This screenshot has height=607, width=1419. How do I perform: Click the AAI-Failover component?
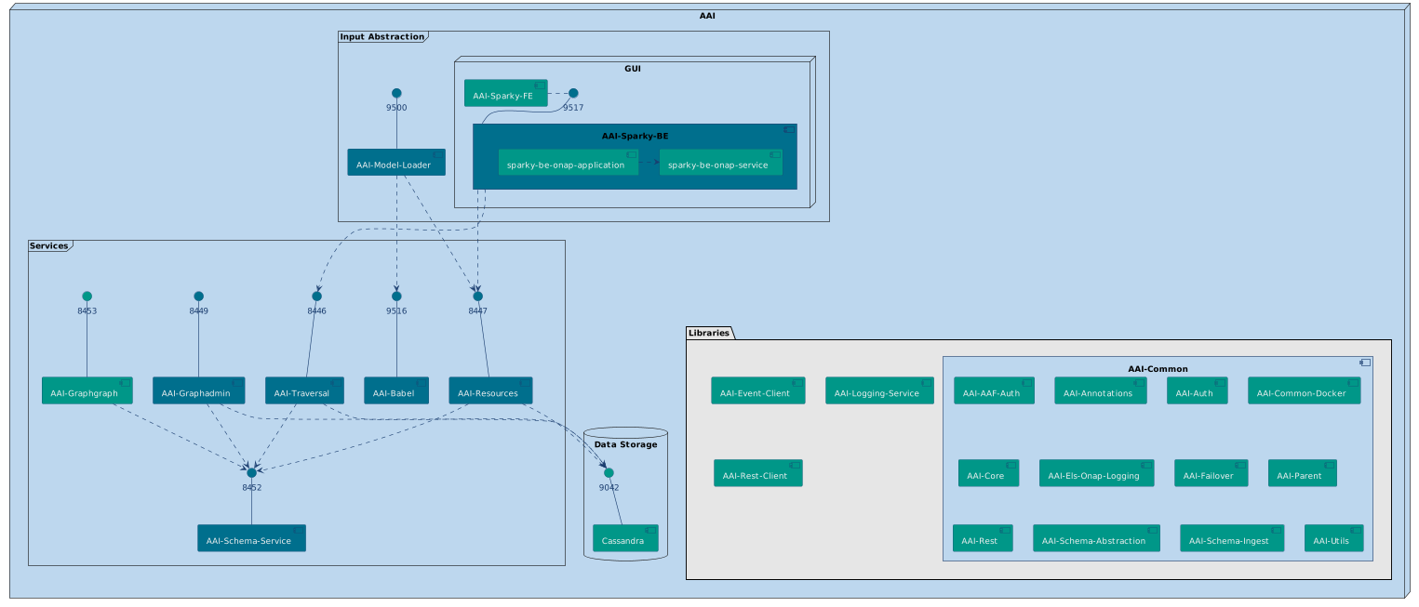pos(1212,473)
